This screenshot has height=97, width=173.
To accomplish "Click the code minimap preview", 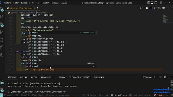I will 166,18.
